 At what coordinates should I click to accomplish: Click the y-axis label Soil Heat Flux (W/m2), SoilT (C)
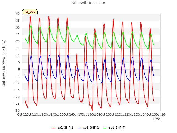click(x=4, y=63)
